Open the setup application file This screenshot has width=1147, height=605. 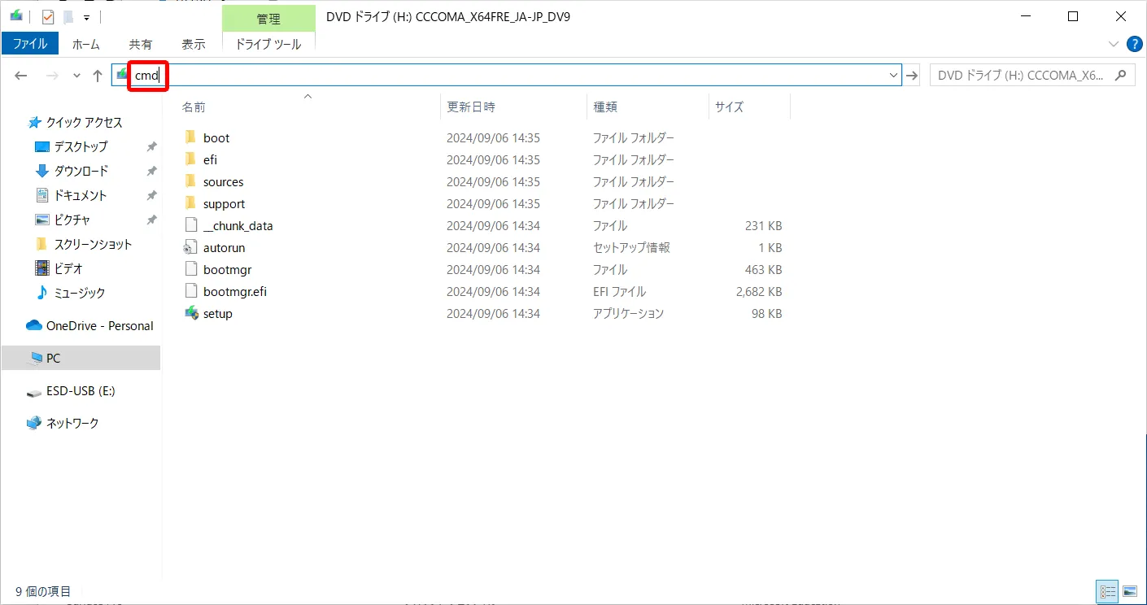(x=217, y=314)
